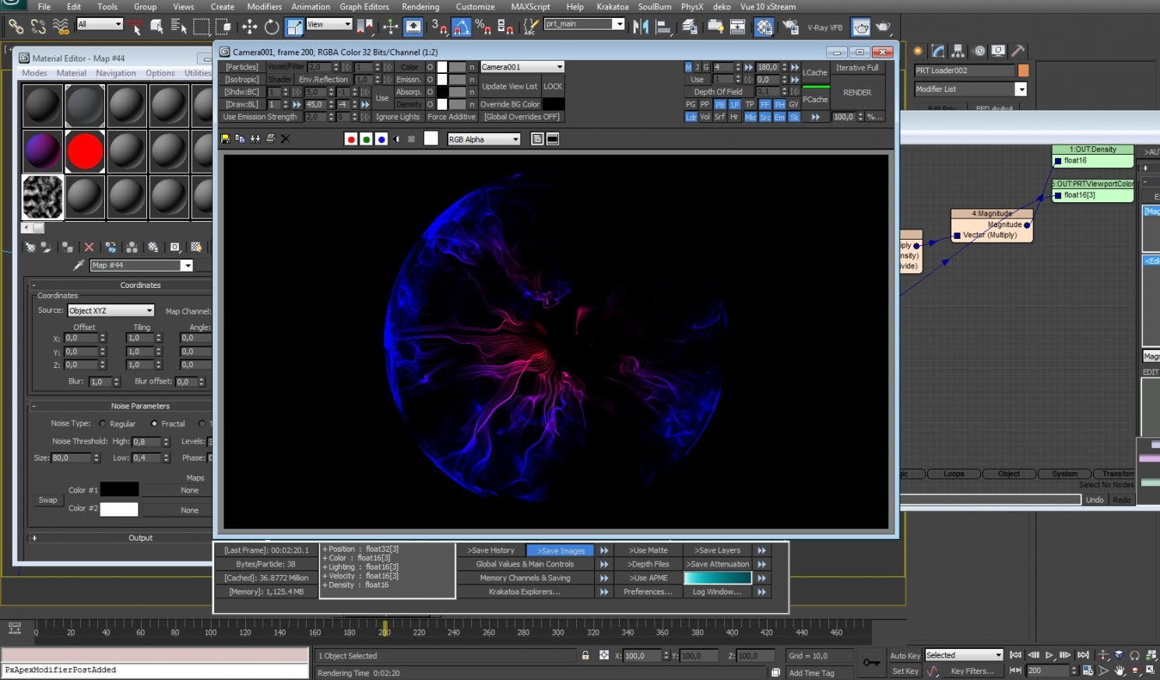Image resolution: width=1160 pixels, height=680 pixels.
Task: Click the green channel icon in render frame window
Action: point(366,138)
